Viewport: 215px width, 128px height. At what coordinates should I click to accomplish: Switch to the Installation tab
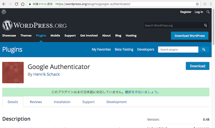tap(62, 102)
